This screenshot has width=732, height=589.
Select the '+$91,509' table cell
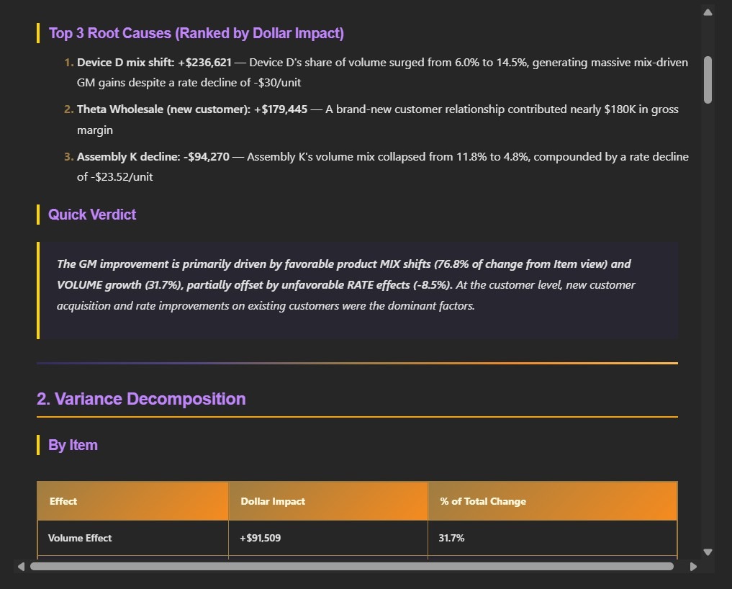(x=260, y=538)
